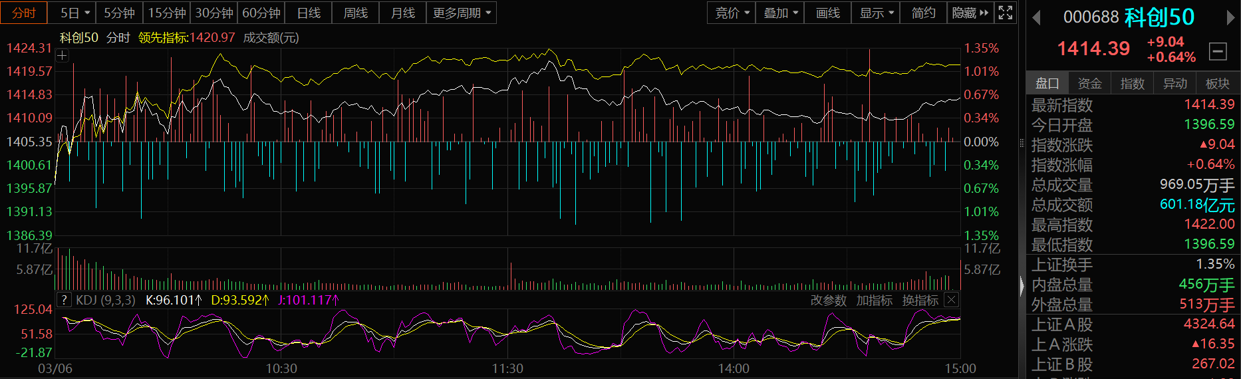This screenshot has width=1241, height=379.
Task: Close the KDJ indicator panel
Action: (x=952, y=300)
